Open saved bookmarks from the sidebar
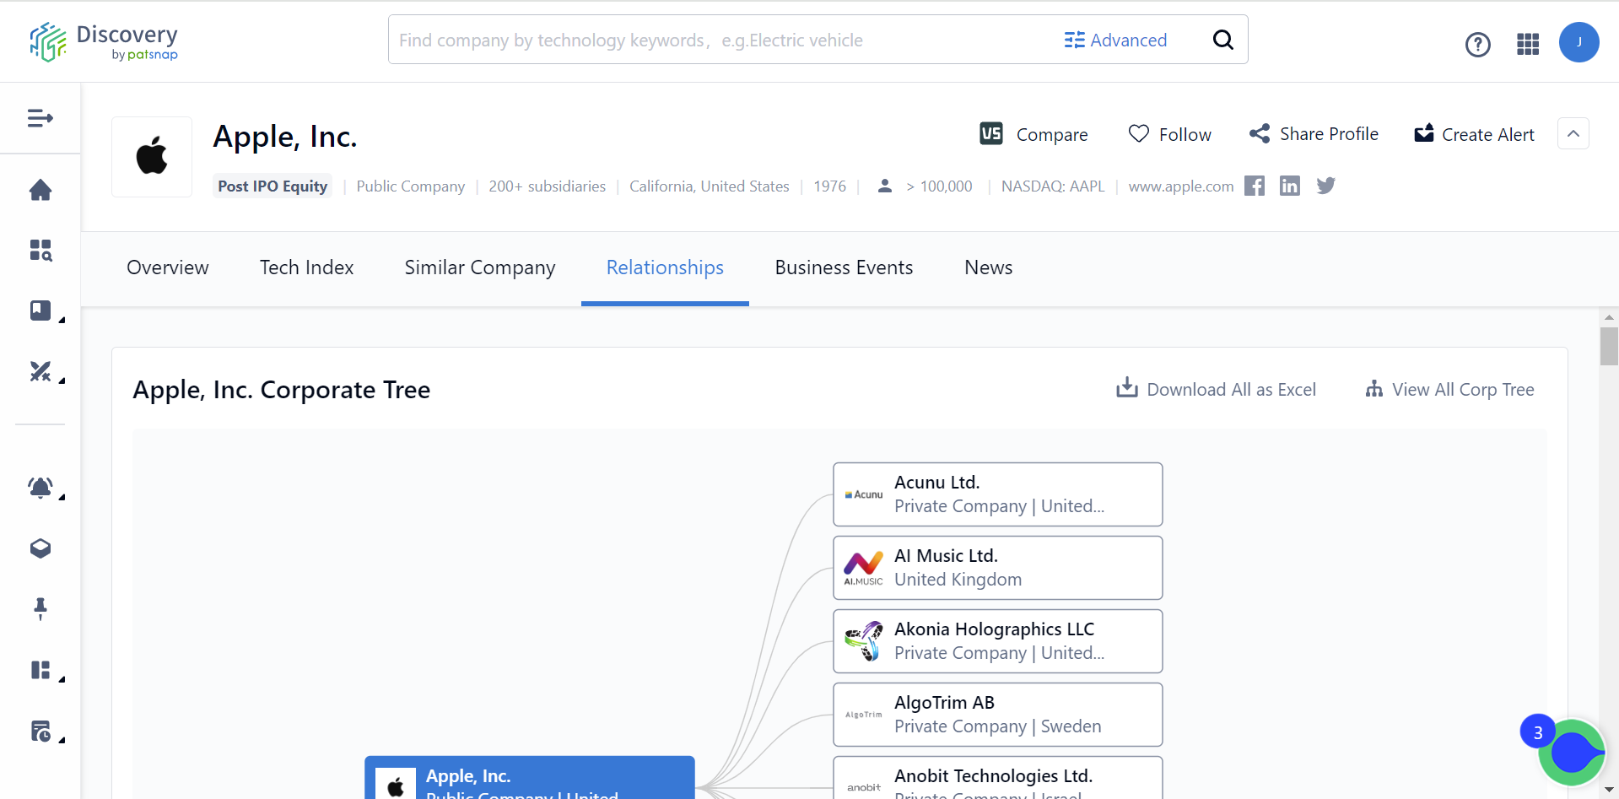This screenshot has width=1619, height=799. pyautogui.click(x=40, y=310)
